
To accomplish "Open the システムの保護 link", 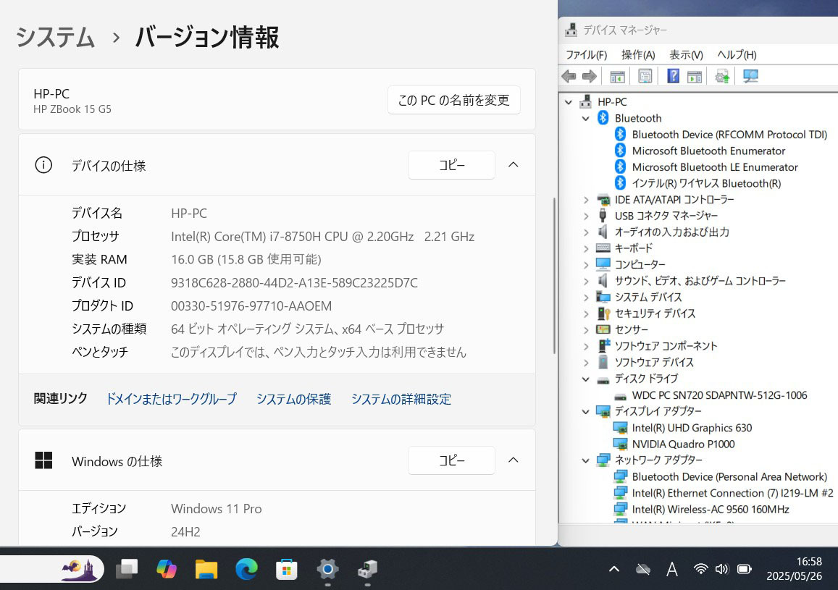I will (293, 399).
